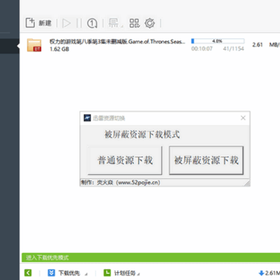Image resolution: width=280 pixels, height=280 pixels.
Task: Pause the download with the pause icon
Action: pos(79,23)
